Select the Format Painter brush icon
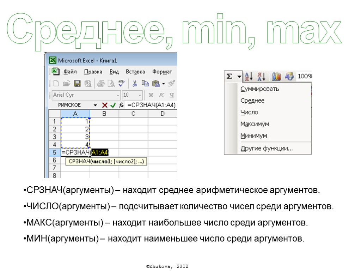The image size is (361, 271). coord(171,83)
